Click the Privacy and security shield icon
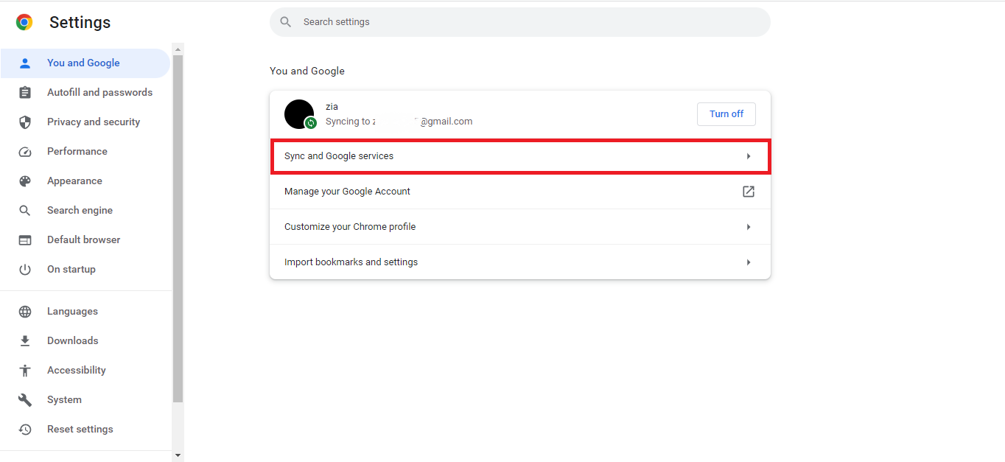This screenshot has width=1005, height=462. (25, 122)
